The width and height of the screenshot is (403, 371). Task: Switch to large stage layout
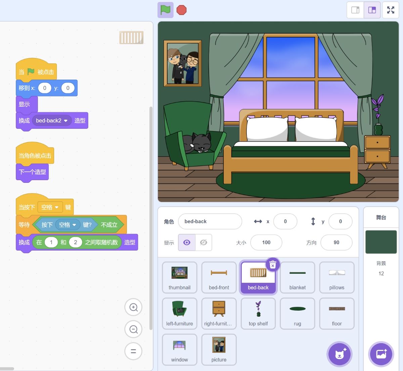point(372,10)
